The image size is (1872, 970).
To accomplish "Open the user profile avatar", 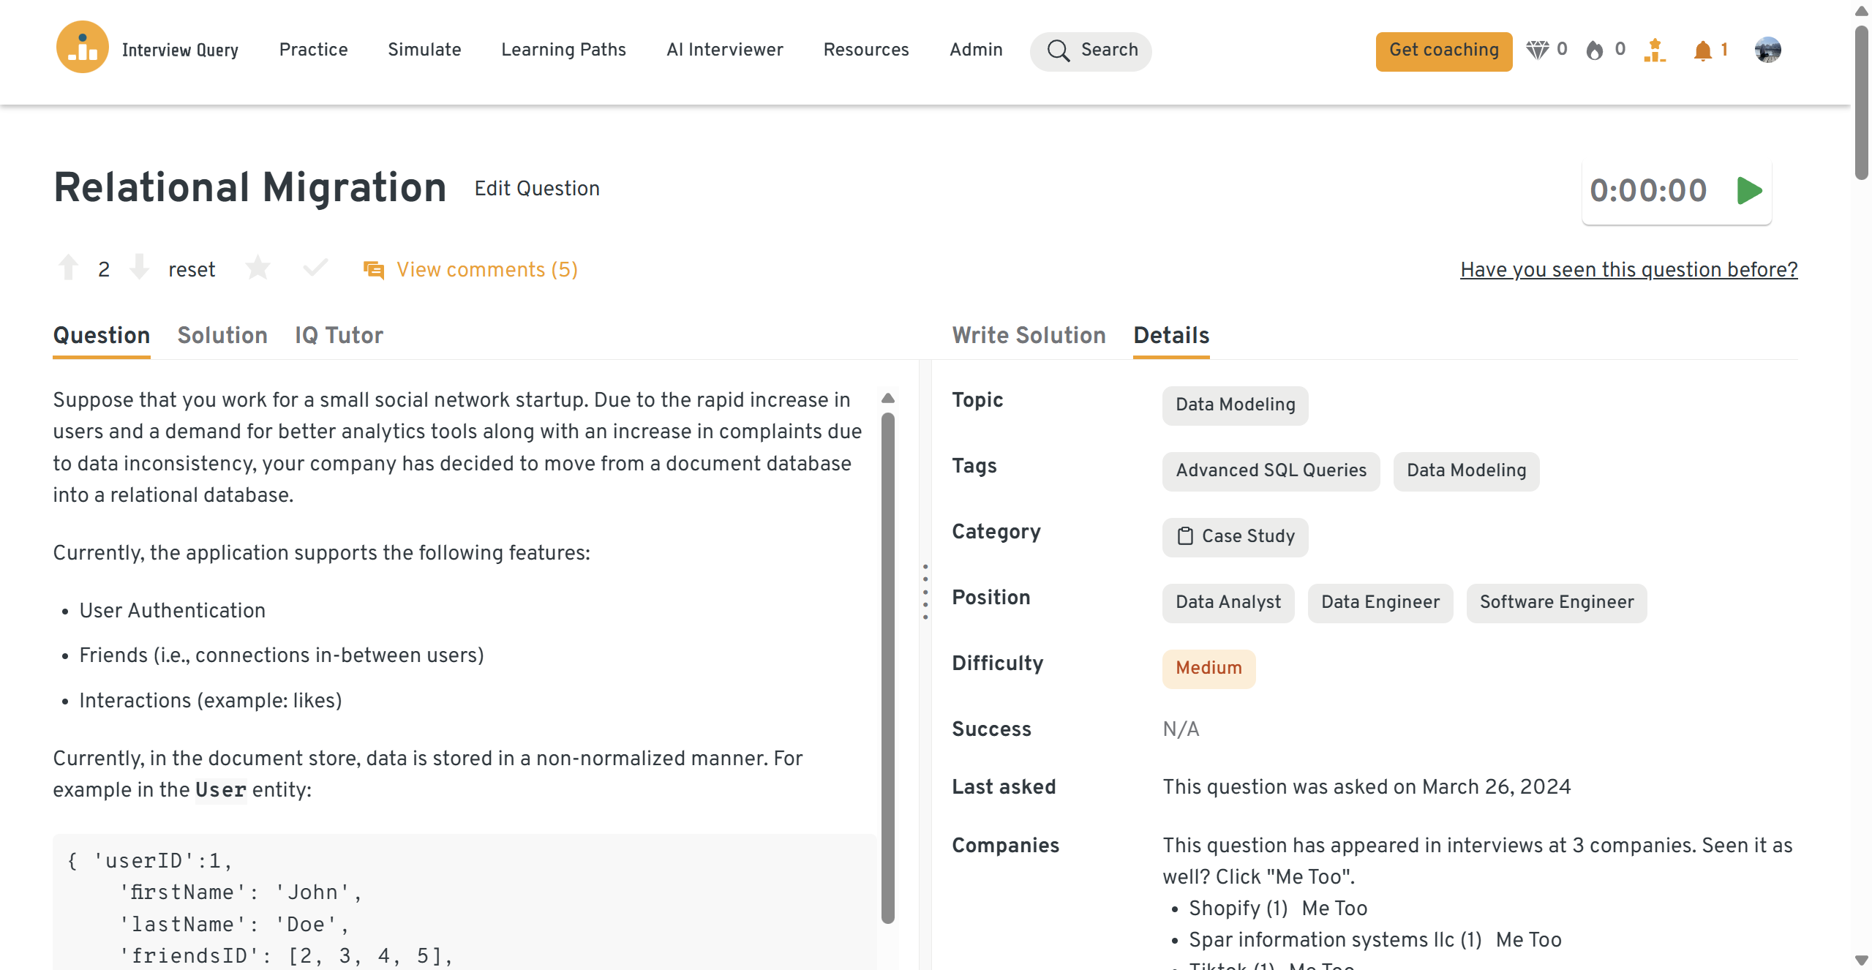I will pos(1767,50).
